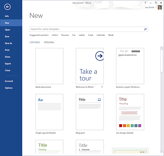Open Word Options

click(x=9, y=88)
